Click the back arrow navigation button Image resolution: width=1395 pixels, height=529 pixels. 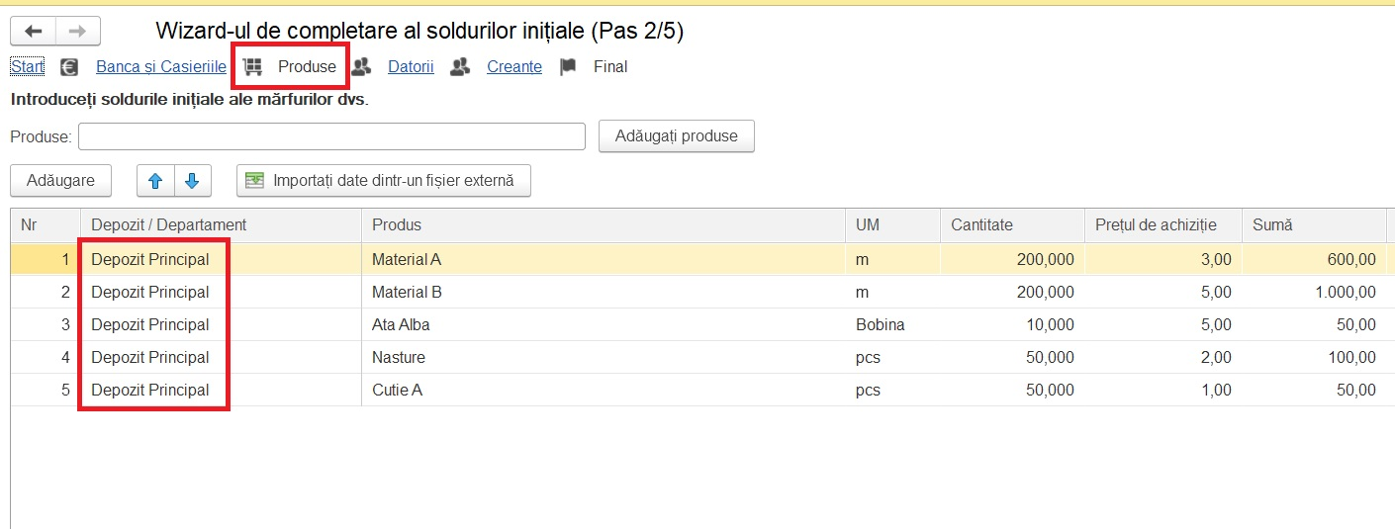tap(33, 31)
